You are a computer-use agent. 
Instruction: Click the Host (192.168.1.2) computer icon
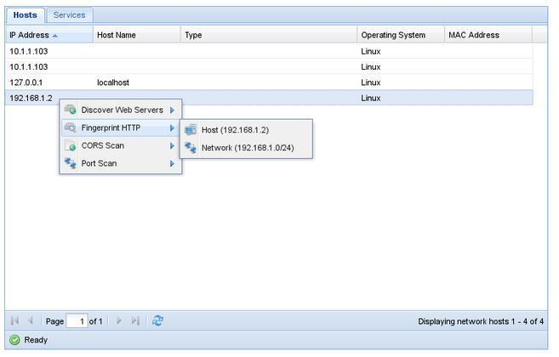(191, 130)
